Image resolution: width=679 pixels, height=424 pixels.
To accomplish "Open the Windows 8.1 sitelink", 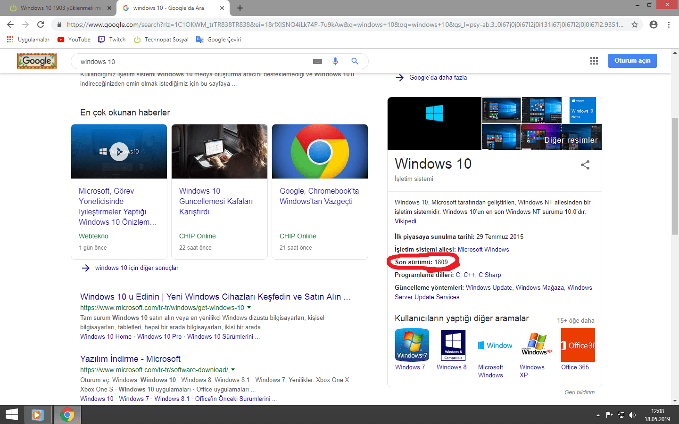I will click(x=172, y=399).
